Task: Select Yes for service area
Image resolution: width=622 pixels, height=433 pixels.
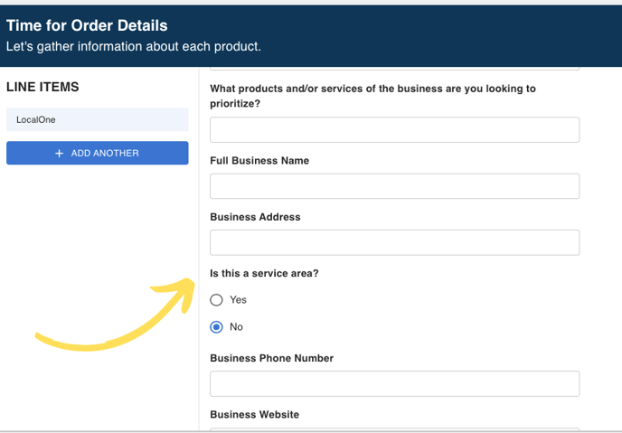Action: click(216, 300)
